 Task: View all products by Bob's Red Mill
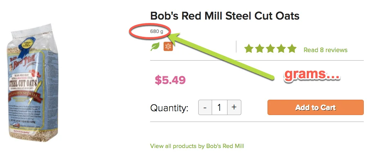pyautogui.click(x=197, y=146)
